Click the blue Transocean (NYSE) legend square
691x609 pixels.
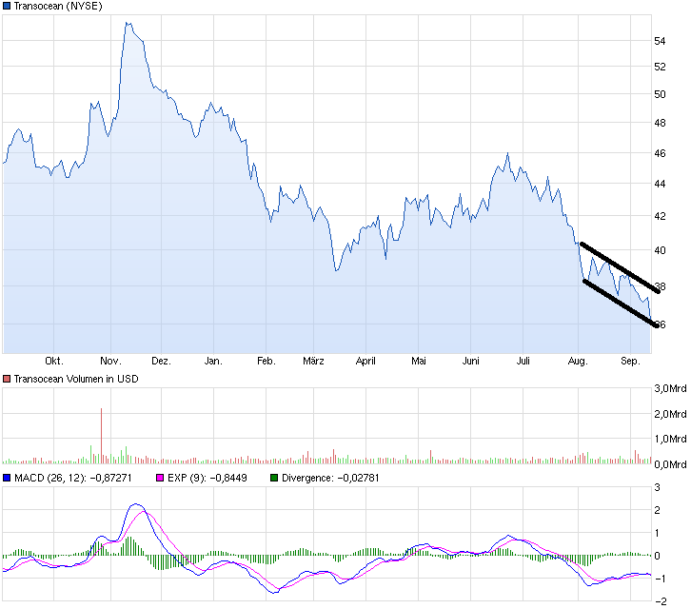7,7
